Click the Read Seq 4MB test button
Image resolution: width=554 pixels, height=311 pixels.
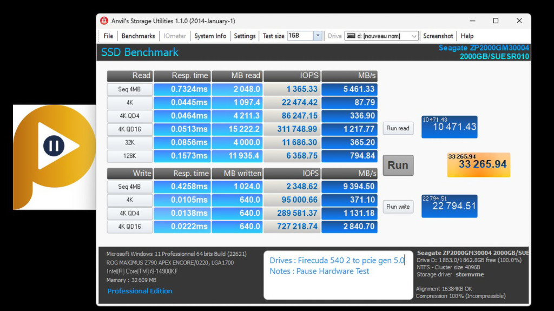pyautogui.click(x=130, y=89)
